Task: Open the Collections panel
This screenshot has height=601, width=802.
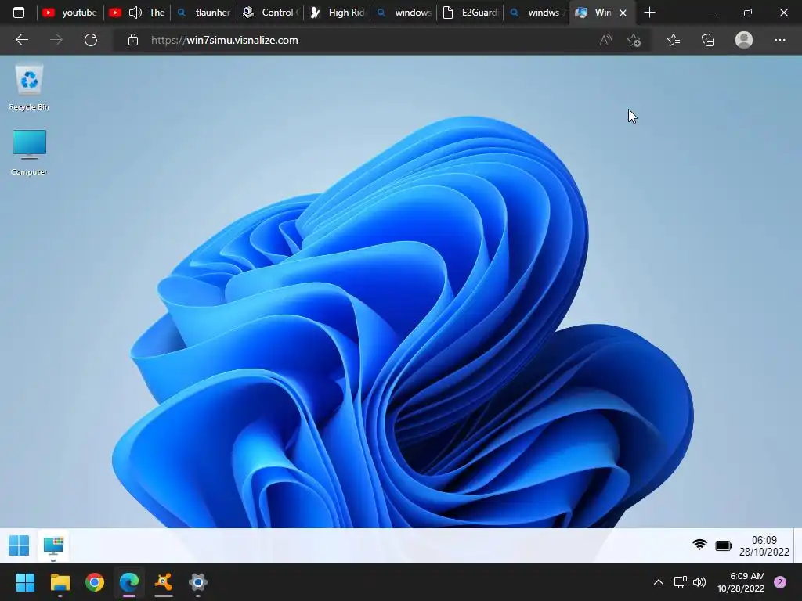Action: (708, 40)
